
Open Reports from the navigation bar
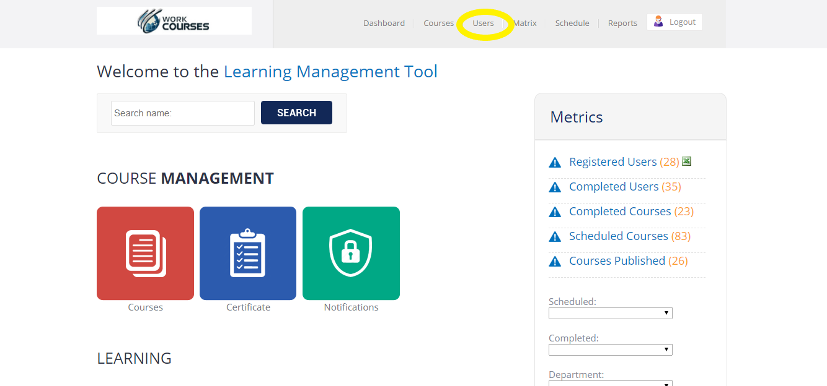click(622, 24)
